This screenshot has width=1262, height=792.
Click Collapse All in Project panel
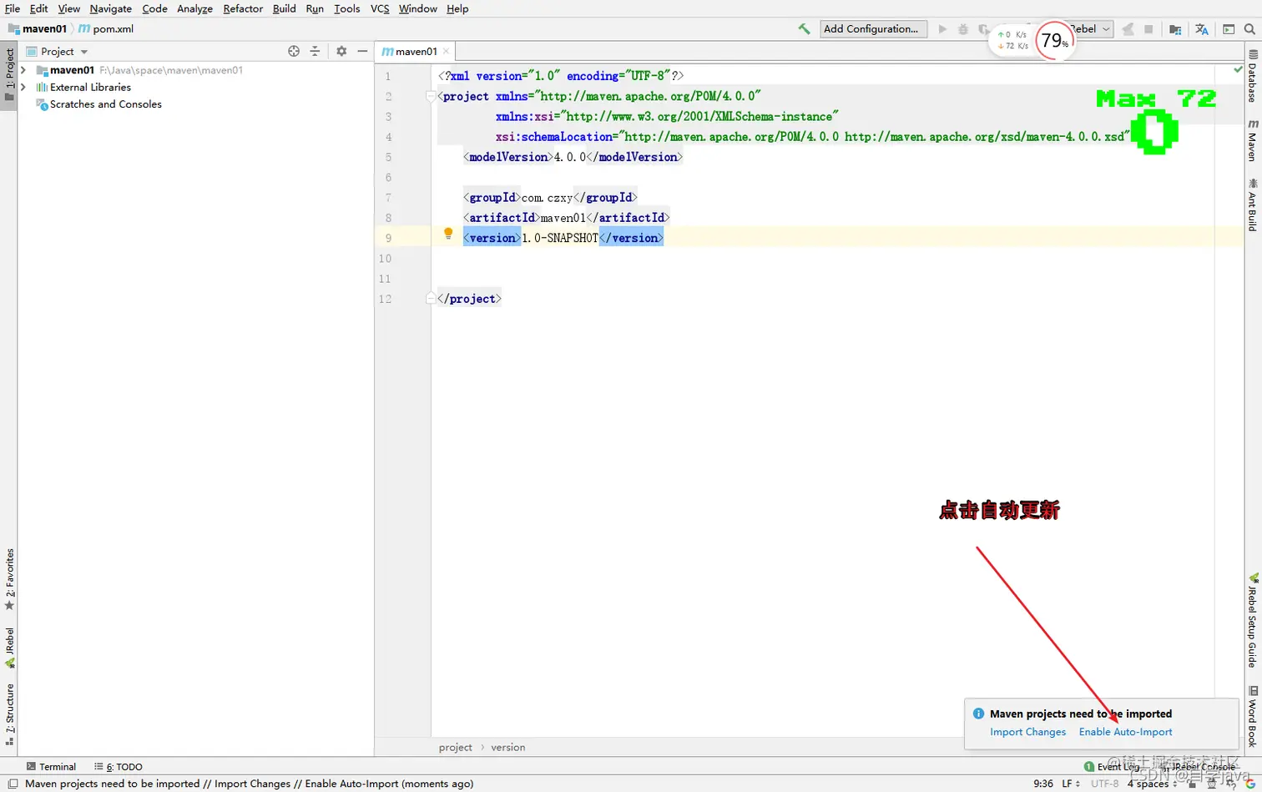coord(315,51)
